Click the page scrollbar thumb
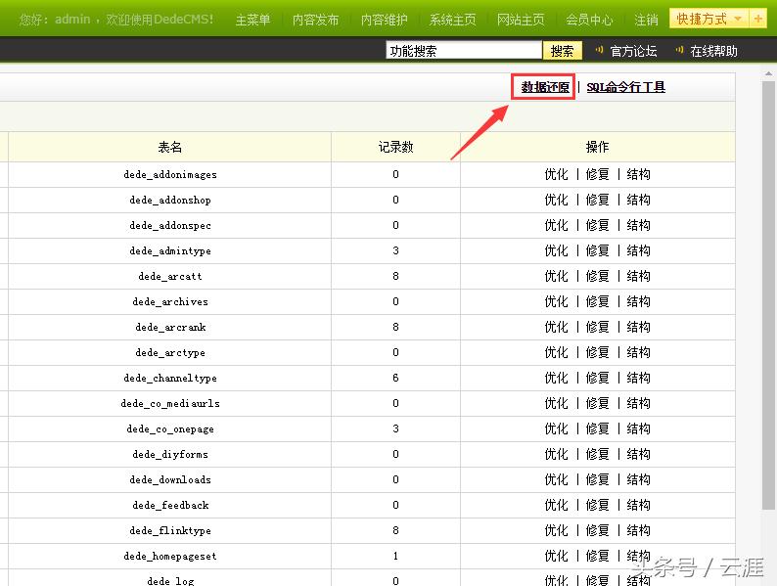Screen dimensions: 777x586 pos(768,294)
